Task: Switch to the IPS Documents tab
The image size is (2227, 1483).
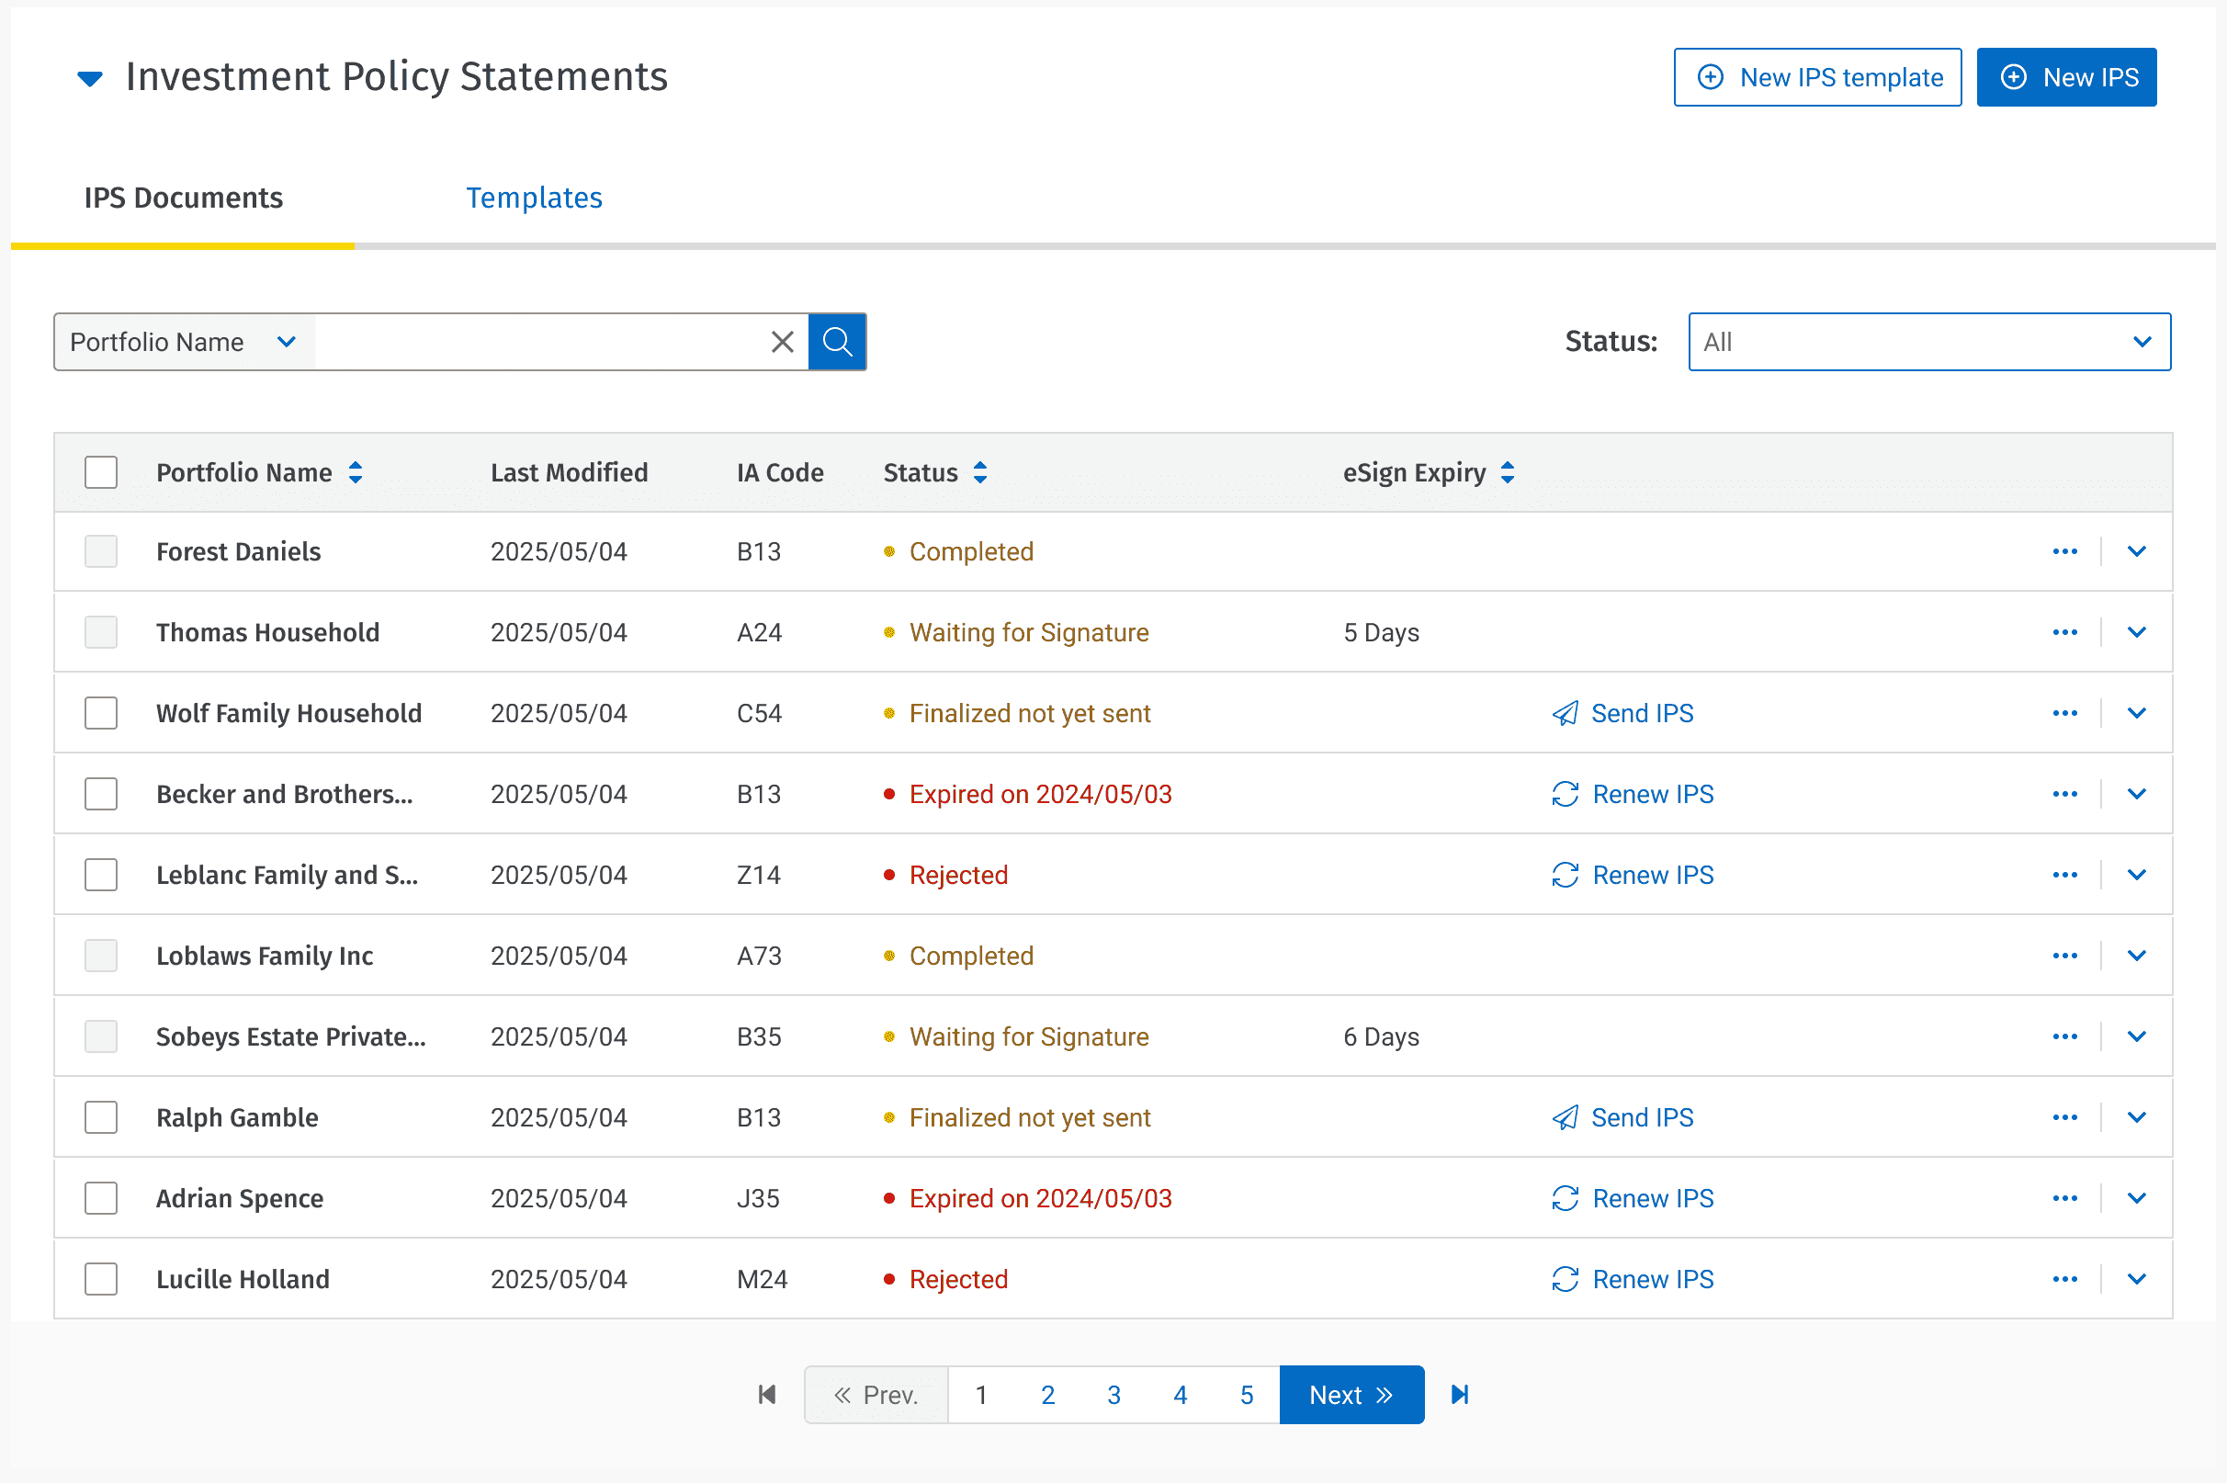Action: [x=184, y=198]
